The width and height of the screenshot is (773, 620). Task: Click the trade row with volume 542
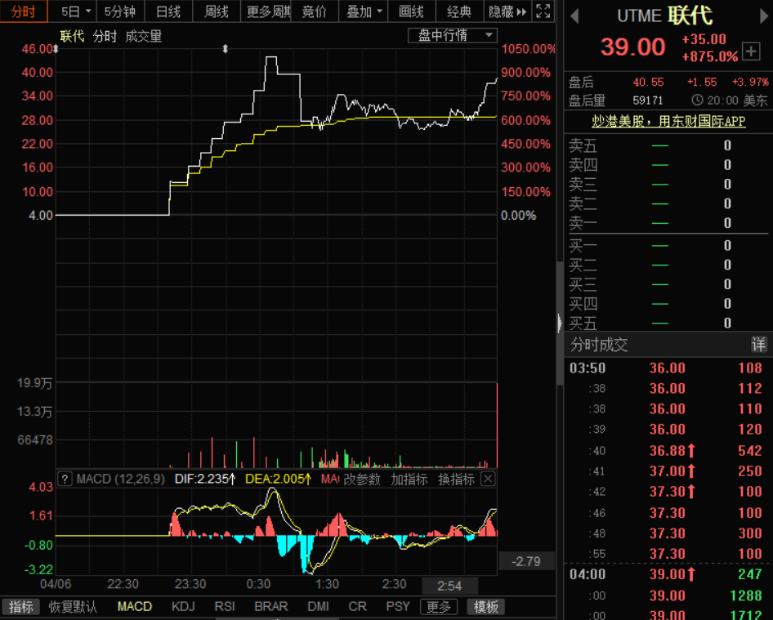click(668, 450)
